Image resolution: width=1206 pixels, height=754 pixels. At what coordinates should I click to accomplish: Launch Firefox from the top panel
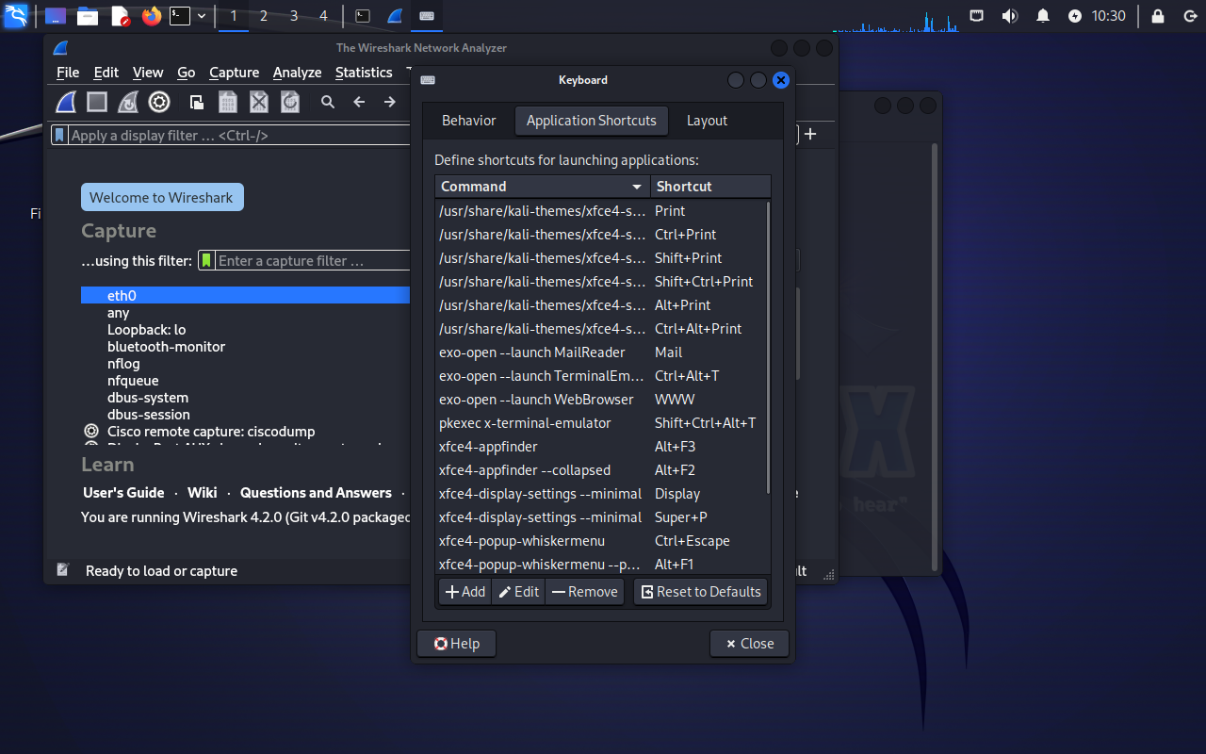click(x=152, y=16)
